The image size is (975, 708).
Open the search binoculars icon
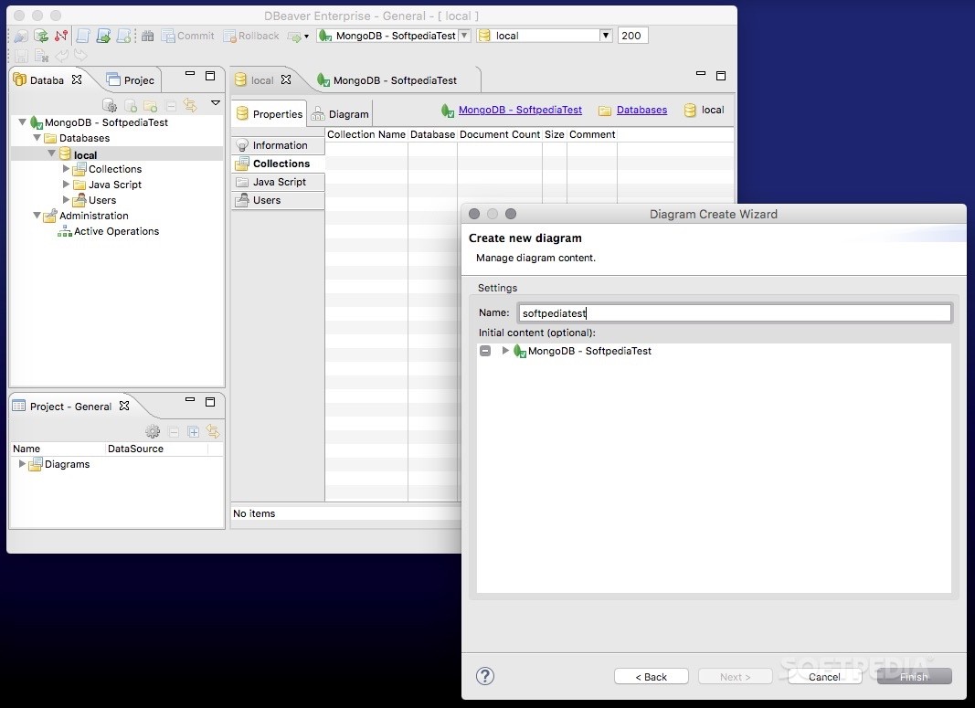[x=148, y=36]
